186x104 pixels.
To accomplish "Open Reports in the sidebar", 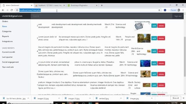I will tap(6, 36).
